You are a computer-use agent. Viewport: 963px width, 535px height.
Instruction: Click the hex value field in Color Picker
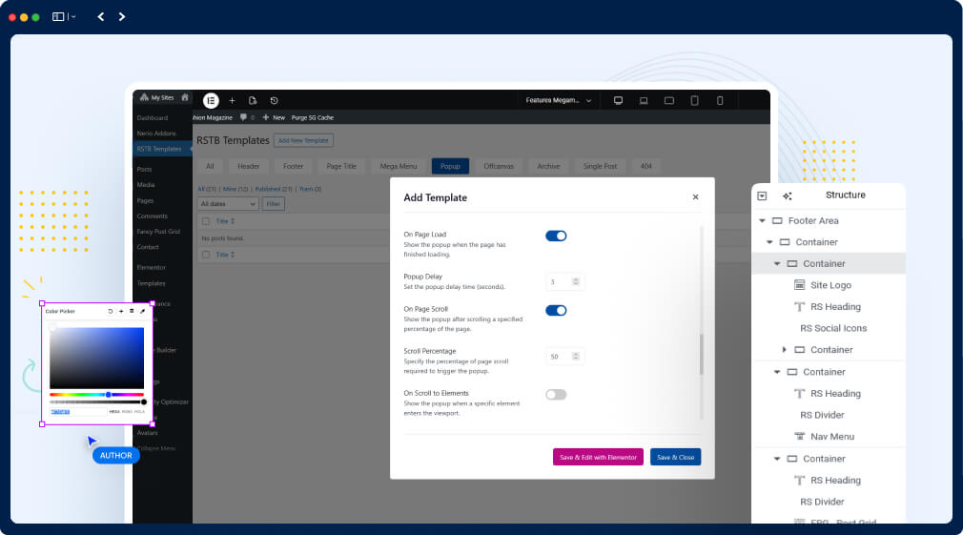[x=77, y=412]
